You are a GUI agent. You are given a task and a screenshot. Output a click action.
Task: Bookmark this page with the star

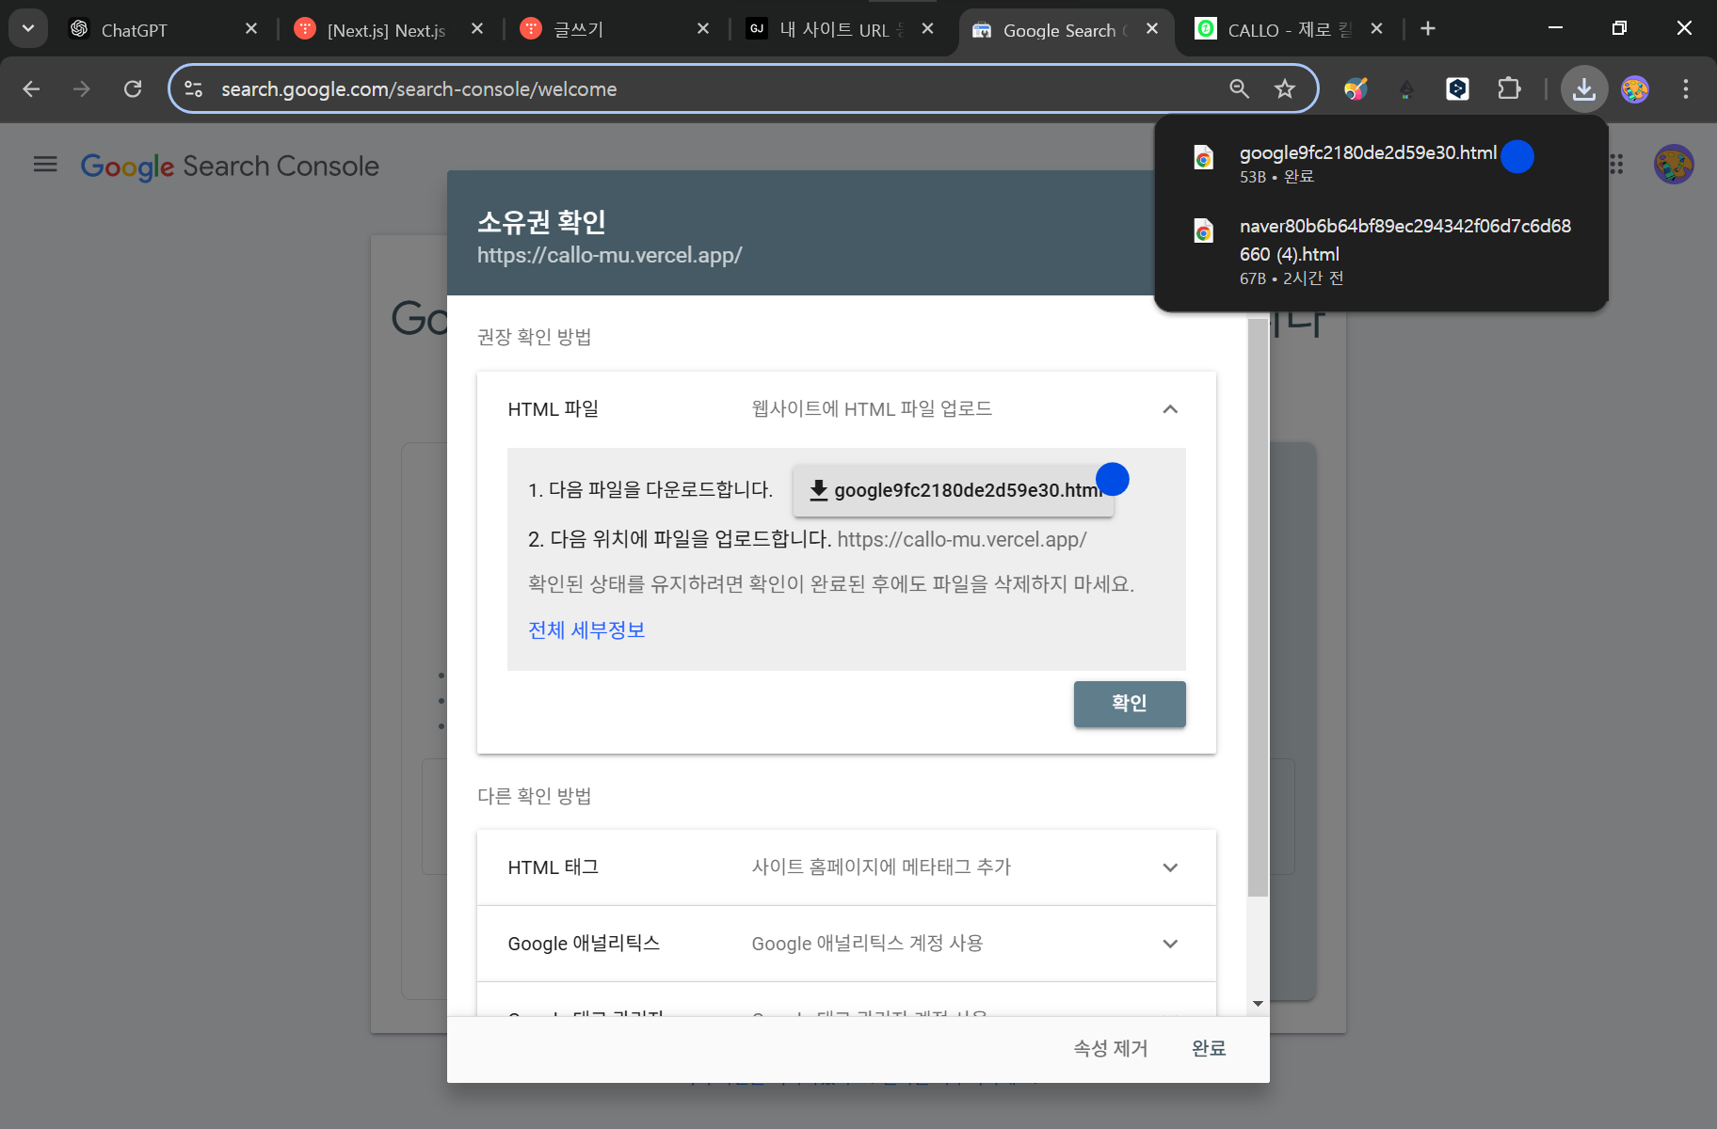1285,89
